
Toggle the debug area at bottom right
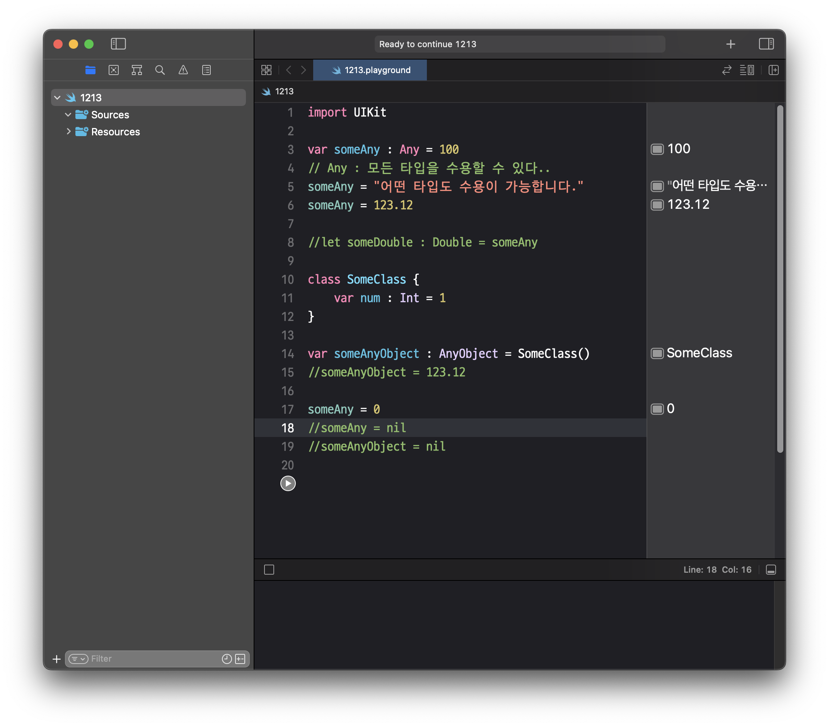click(x=771, y=570)
